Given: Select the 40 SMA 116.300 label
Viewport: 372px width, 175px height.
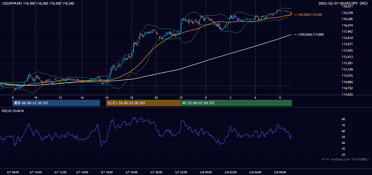Looking at the screenshot, I should tap(308, 15).
